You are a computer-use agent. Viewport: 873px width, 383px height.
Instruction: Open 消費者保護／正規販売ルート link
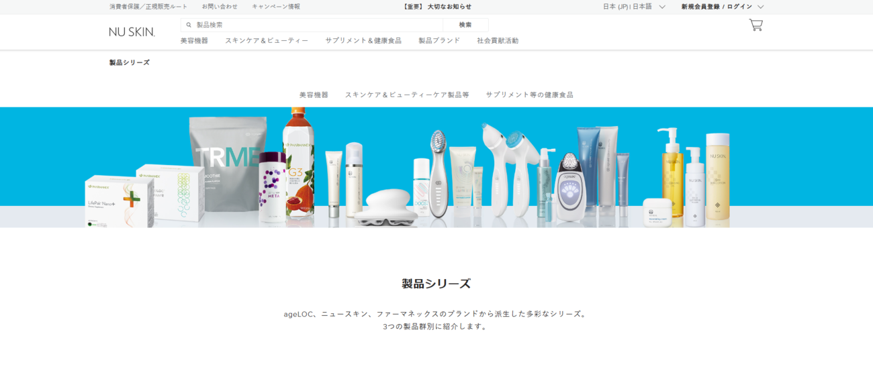click(148, 7)
